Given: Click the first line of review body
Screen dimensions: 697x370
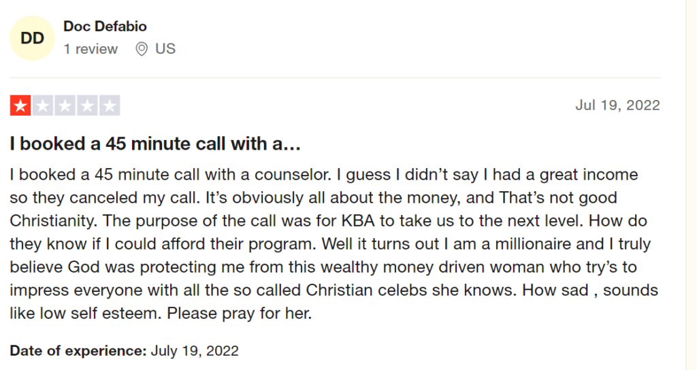Looking at the screenshot, I should [323, 175].
